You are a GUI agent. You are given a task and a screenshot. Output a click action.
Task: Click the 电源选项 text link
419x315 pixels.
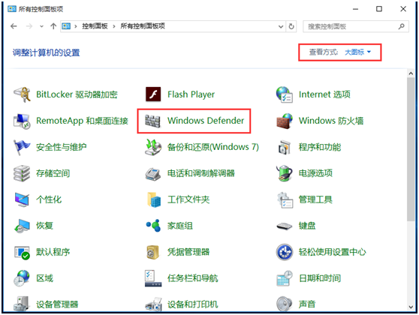pos(315,173)
